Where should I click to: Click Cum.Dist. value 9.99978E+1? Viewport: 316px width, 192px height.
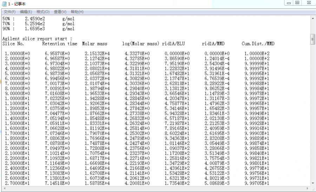pyautogui.click(x=257, y=93)
